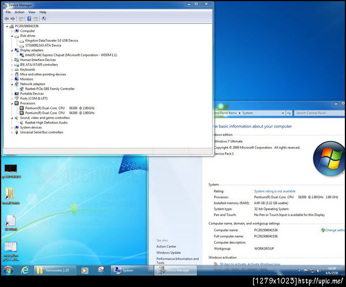
Task: Click the Search Control Panel field
Action: 319,113
